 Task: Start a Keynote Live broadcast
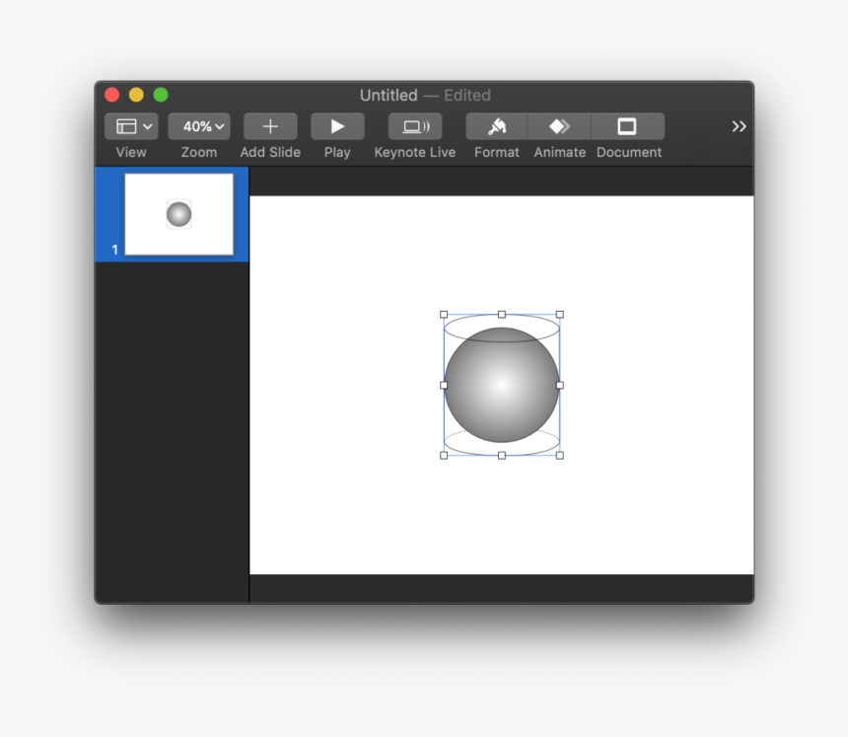click(x=414, y=125)
